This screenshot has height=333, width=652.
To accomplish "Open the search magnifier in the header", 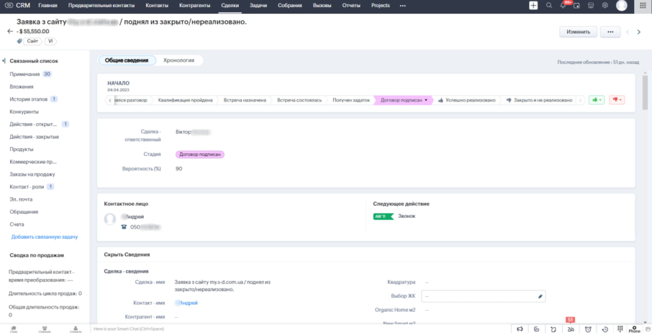I will [549, 5].
